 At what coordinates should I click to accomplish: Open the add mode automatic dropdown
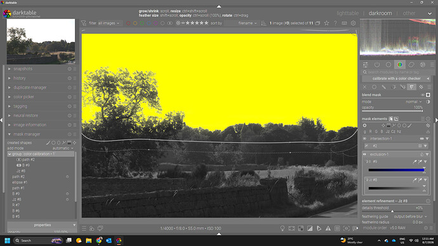pos(63,148)
